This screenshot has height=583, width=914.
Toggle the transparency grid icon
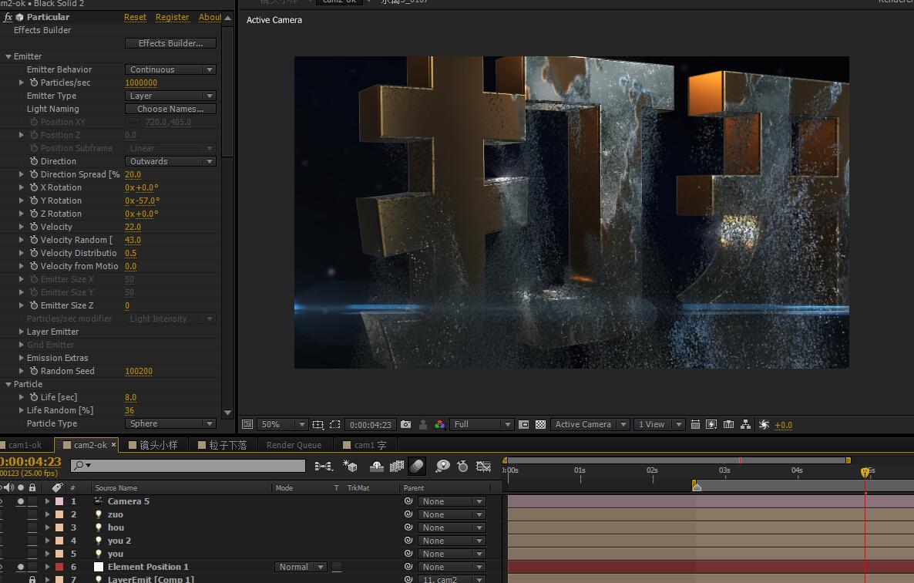tap(541, 424)
